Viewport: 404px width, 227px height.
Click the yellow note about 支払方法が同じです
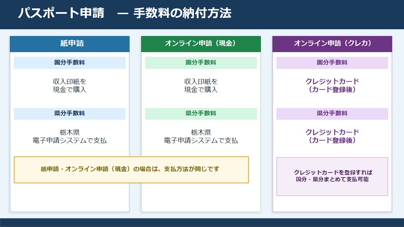pos(131,169)
